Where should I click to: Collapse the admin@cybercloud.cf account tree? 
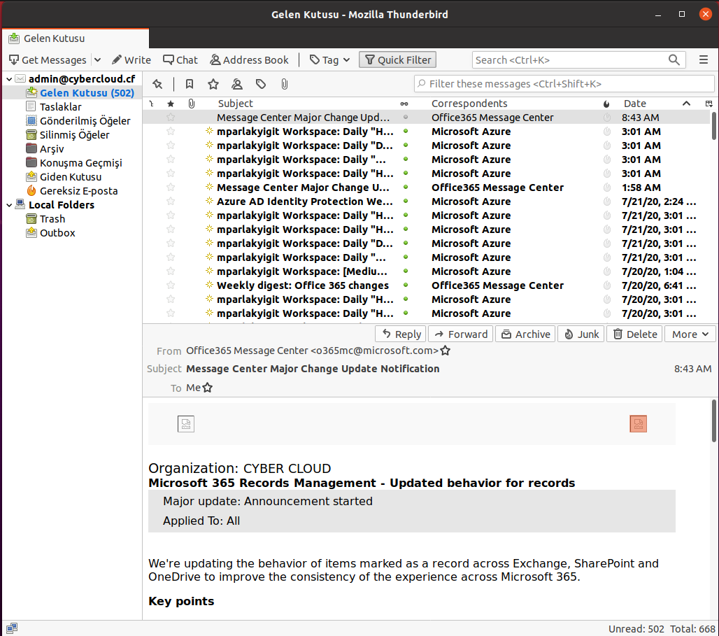click(9, 79)
